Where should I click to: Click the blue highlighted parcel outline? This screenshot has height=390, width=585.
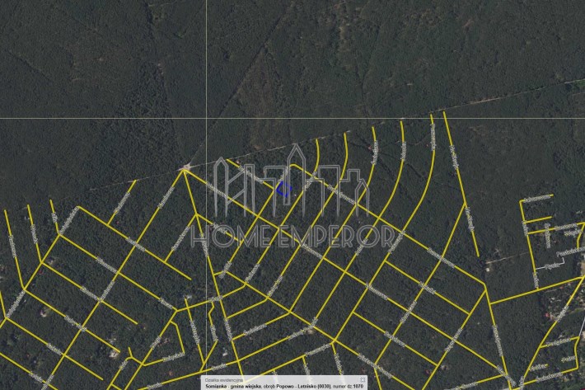tap(284, 189)
